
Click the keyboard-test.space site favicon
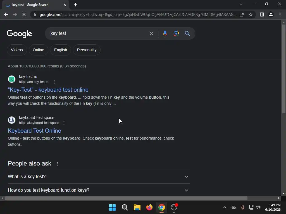pyautogui.click(x=12, y=120)
